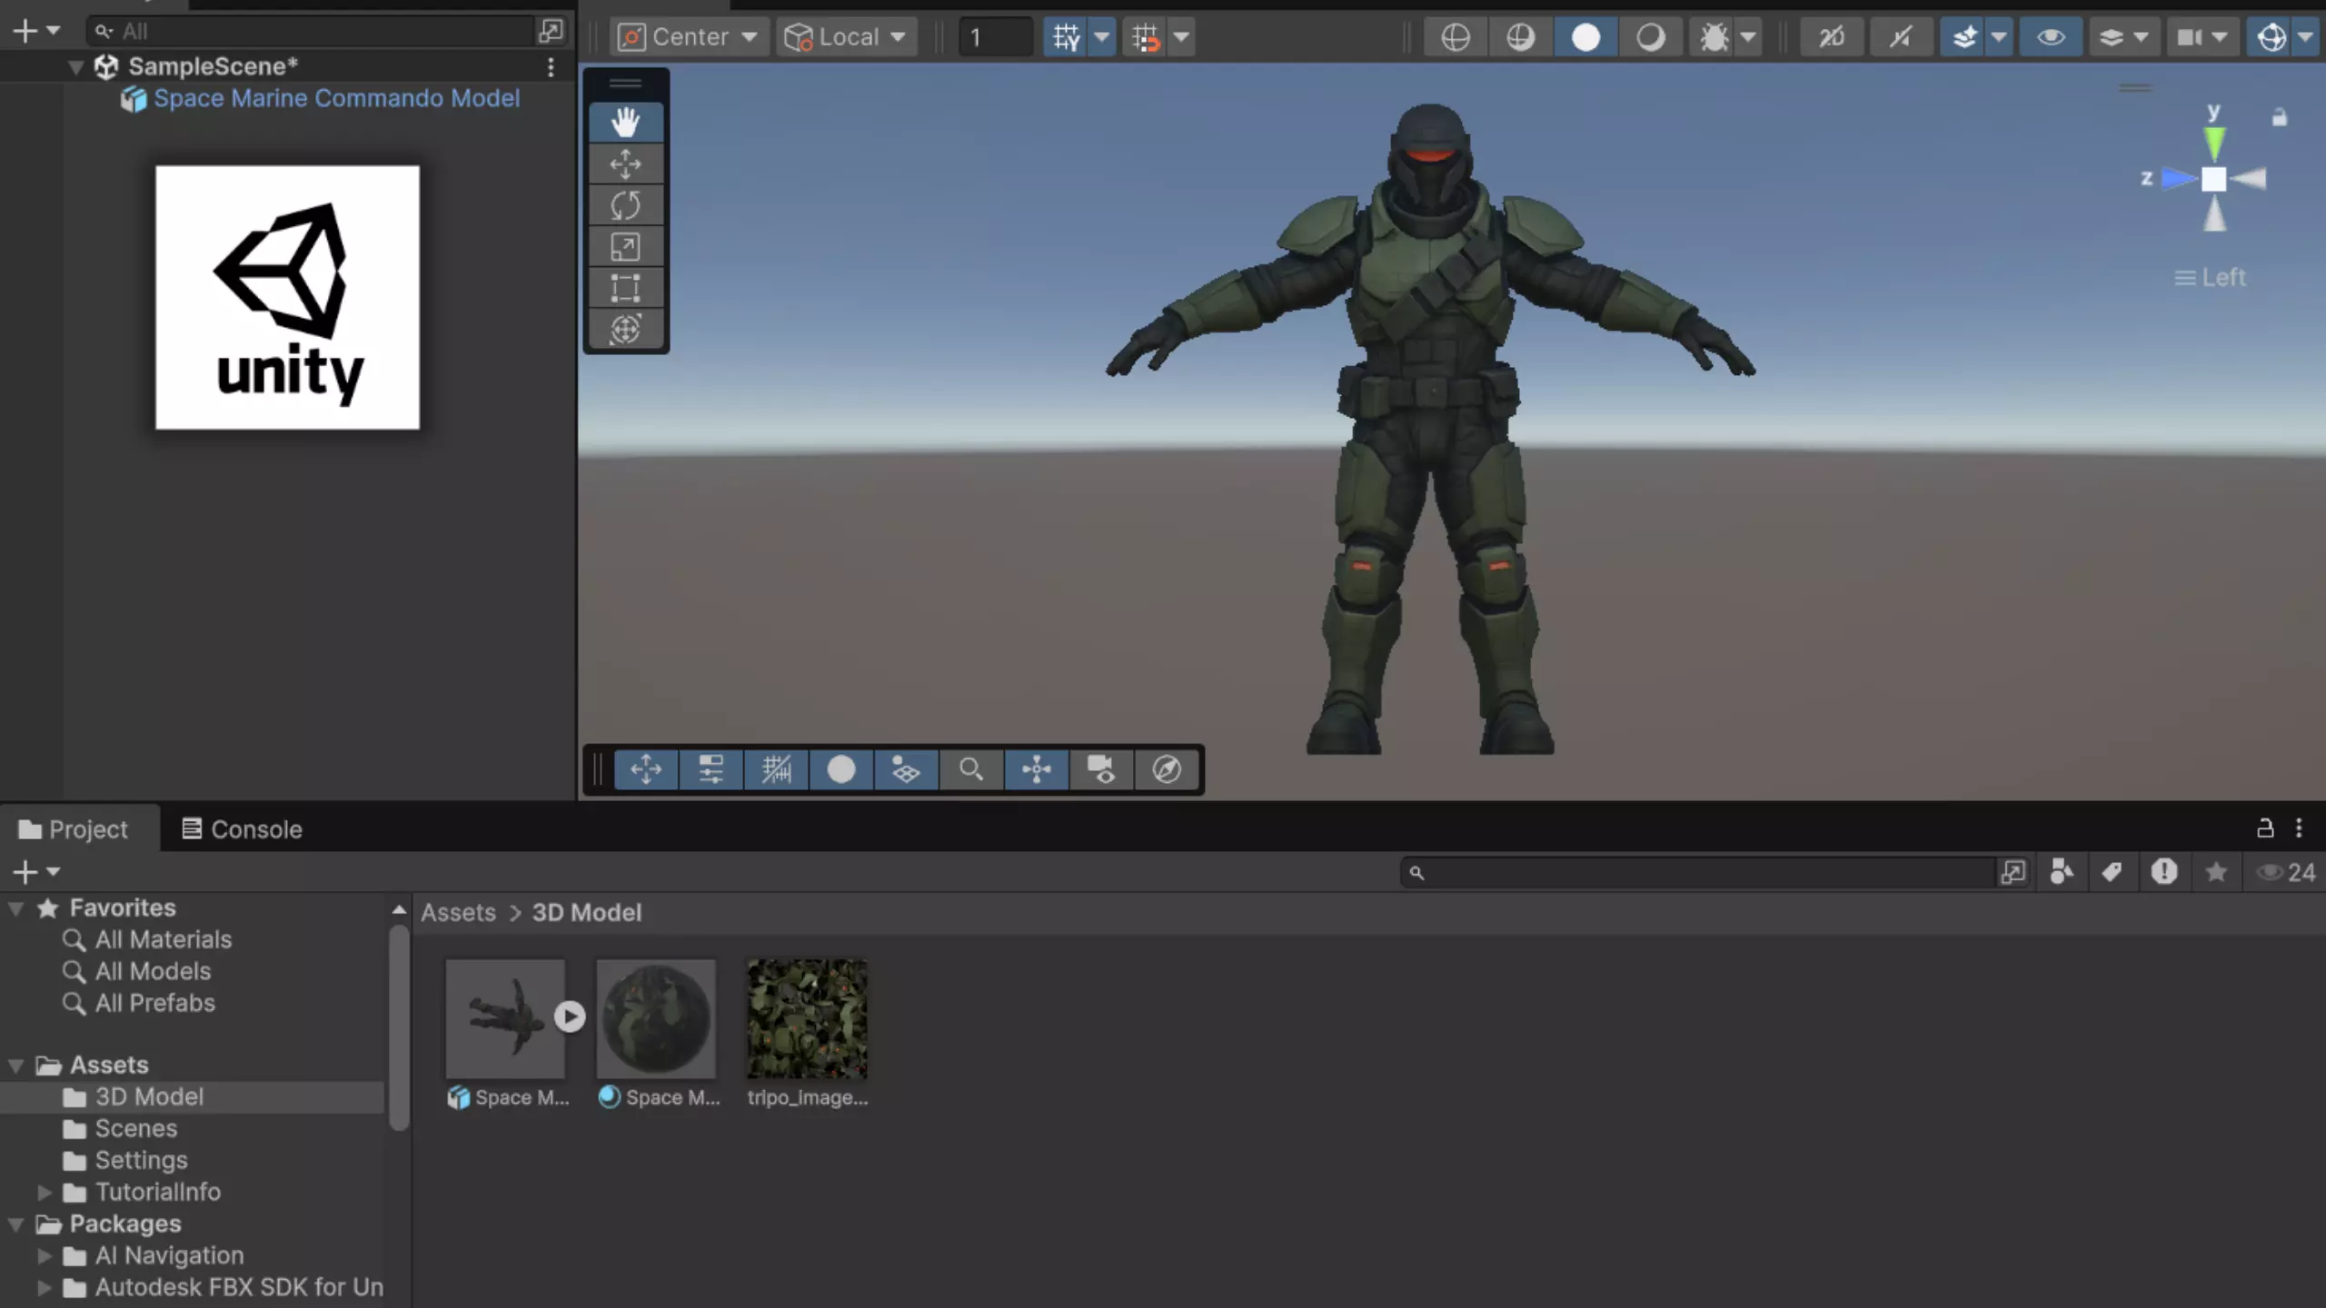
Task: Select All Materials favorite search
Action: tap(164, 939)
